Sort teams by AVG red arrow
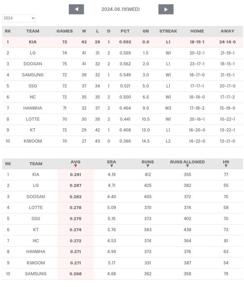244x287 pixels. point(76,166)
